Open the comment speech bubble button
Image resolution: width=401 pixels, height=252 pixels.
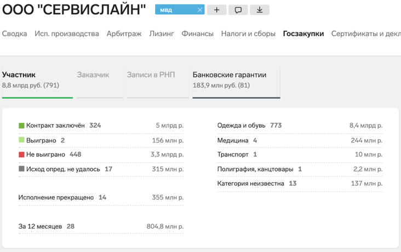[238, 10]
